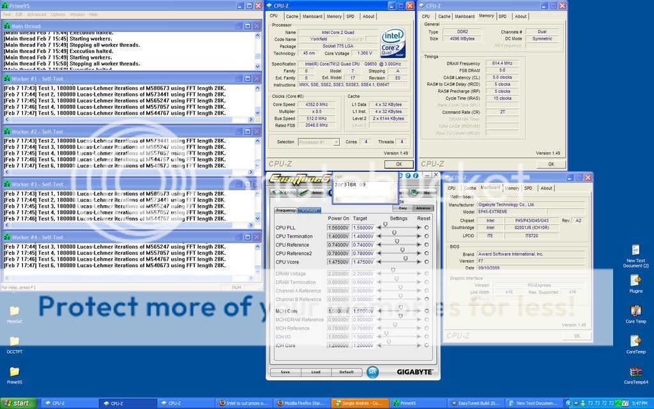Open Intel to cut prices taskbar button

coord(245,403)
